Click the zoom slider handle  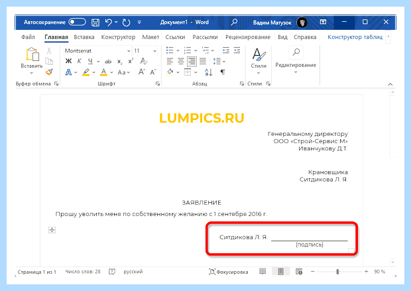(x=337, y=272)
